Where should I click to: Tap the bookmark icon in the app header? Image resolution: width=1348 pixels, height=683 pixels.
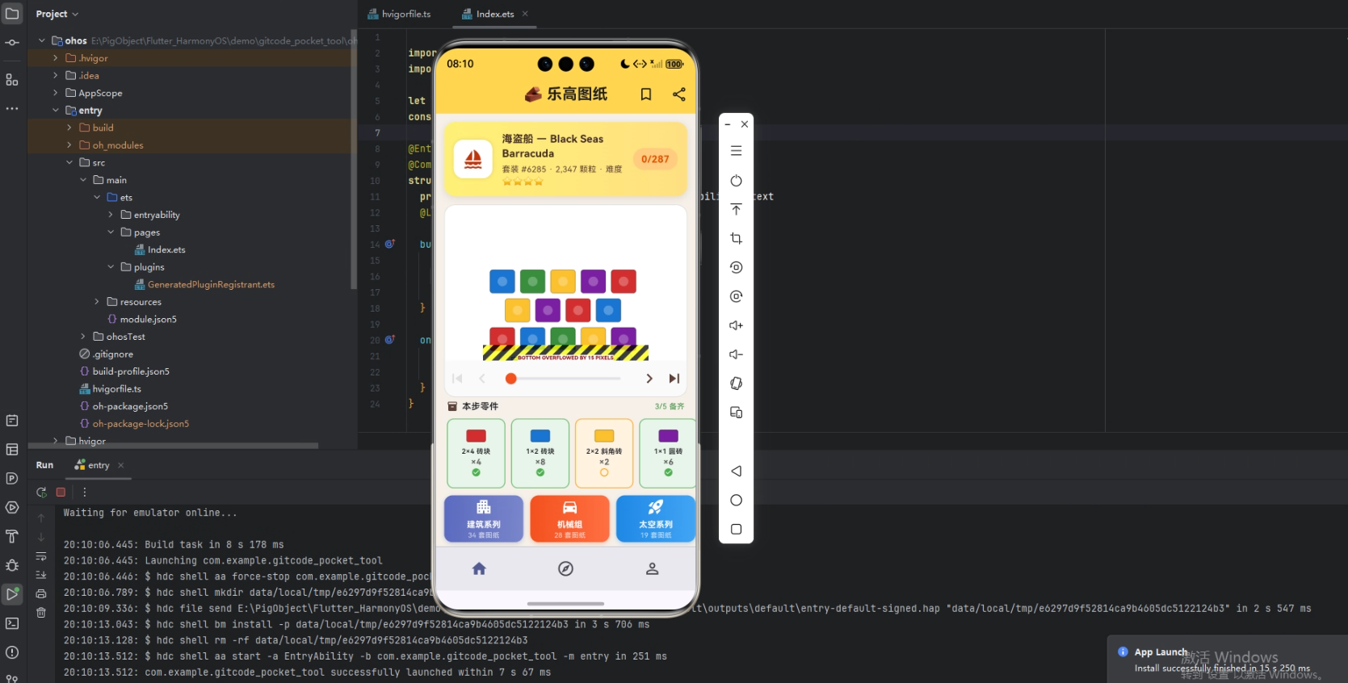point(646,94)
